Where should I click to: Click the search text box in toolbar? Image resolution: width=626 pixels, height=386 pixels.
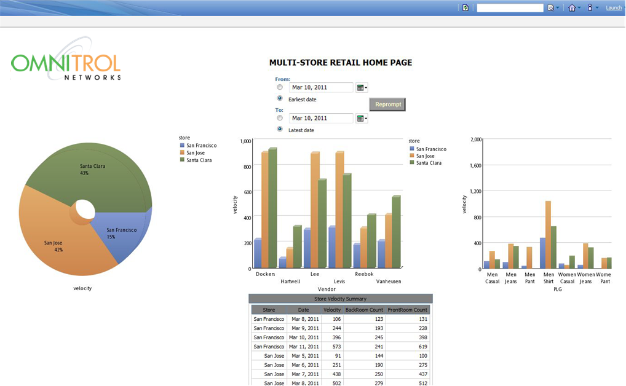pyautogui.click(x=510, y=8)
